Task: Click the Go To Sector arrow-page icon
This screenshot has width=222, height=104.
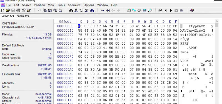Action: click(108, 10)
